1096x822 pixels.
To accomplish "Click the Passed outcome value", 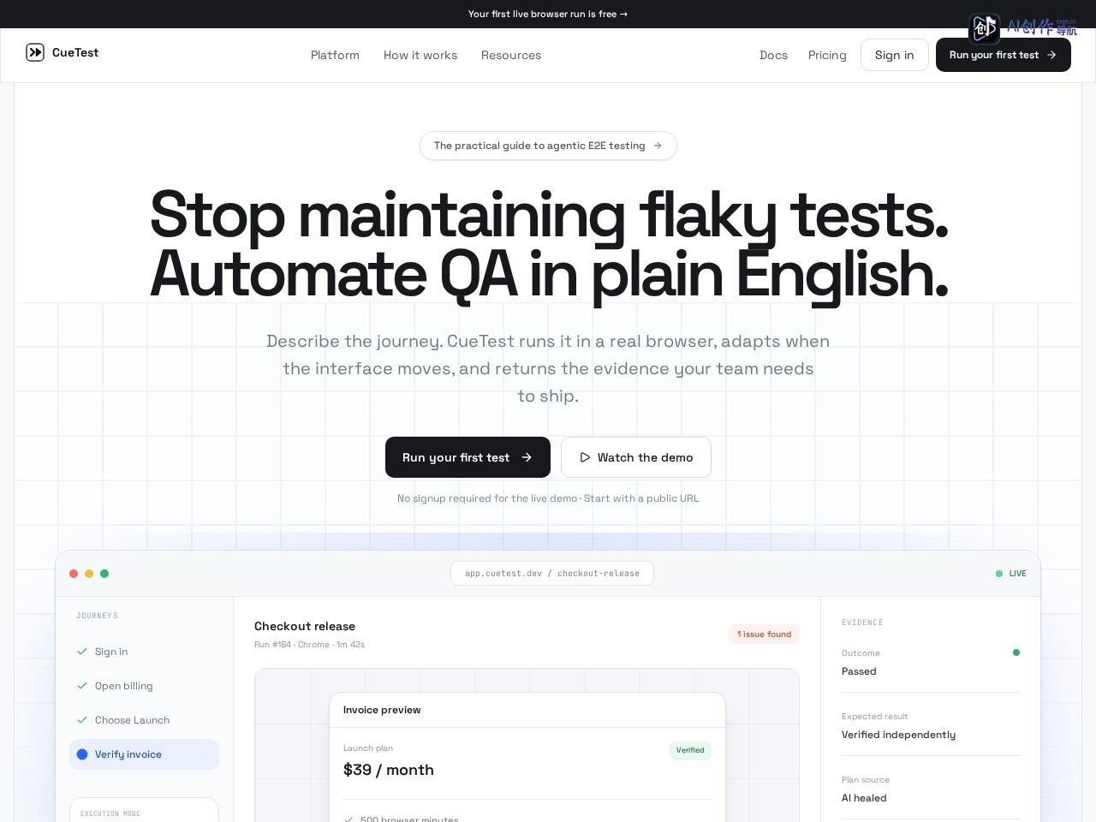I will click(x=859, y=671).
